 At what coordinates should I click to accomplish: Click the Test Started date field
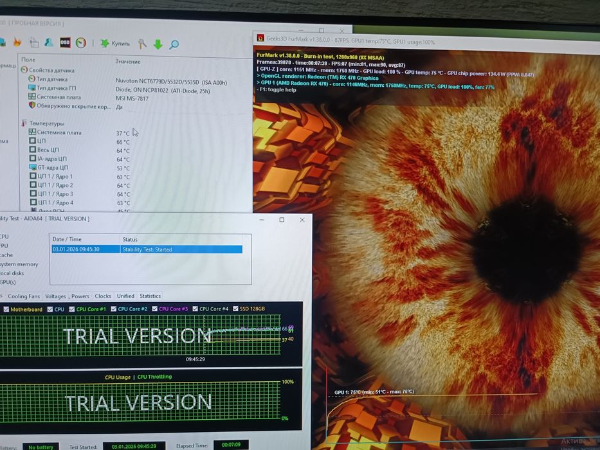tap(134, 446)
